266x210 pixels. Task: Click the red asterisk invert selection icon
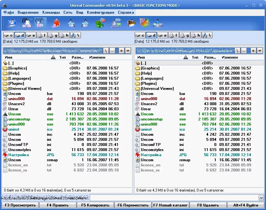pos(56,23)
